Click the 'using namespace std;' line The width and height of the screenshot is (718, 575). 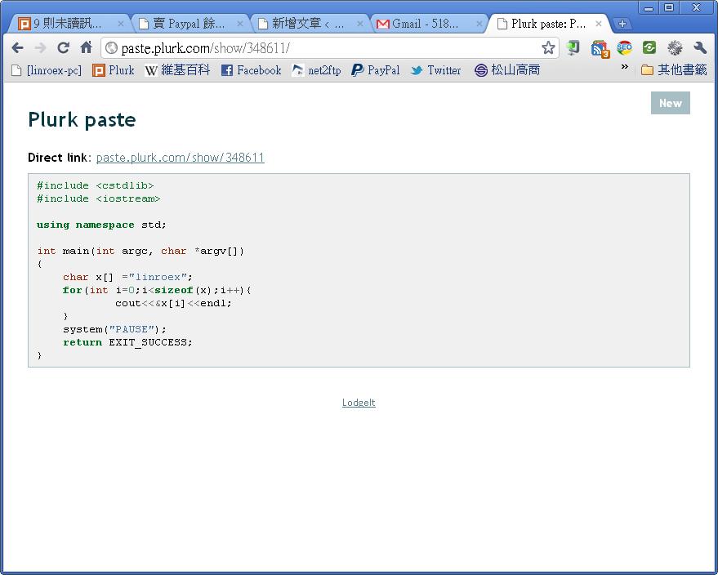point(101,225)
